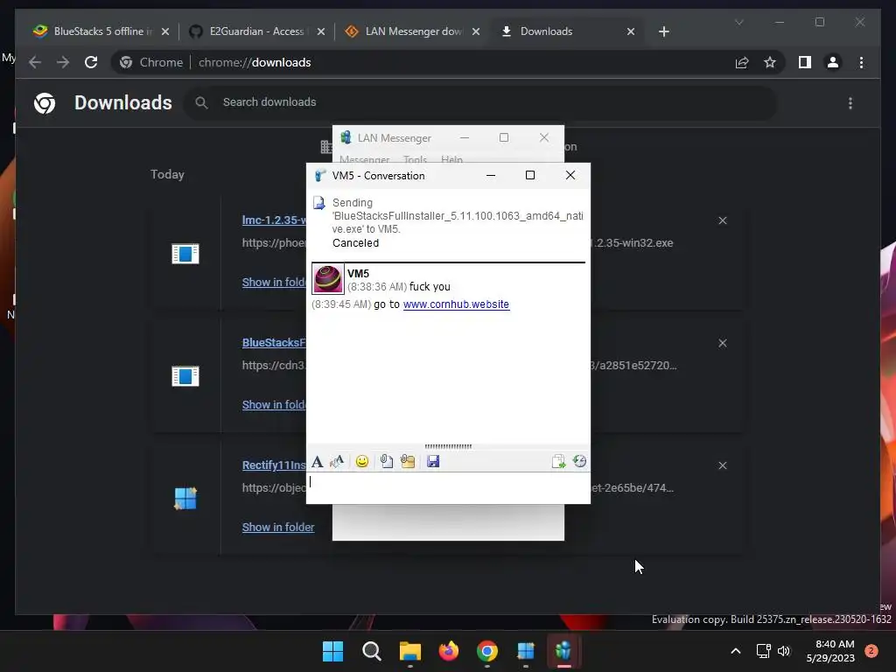Screen dimensions: 896x672
Task: Bookmark this page with the star icon
Action: tap(770, 62)
